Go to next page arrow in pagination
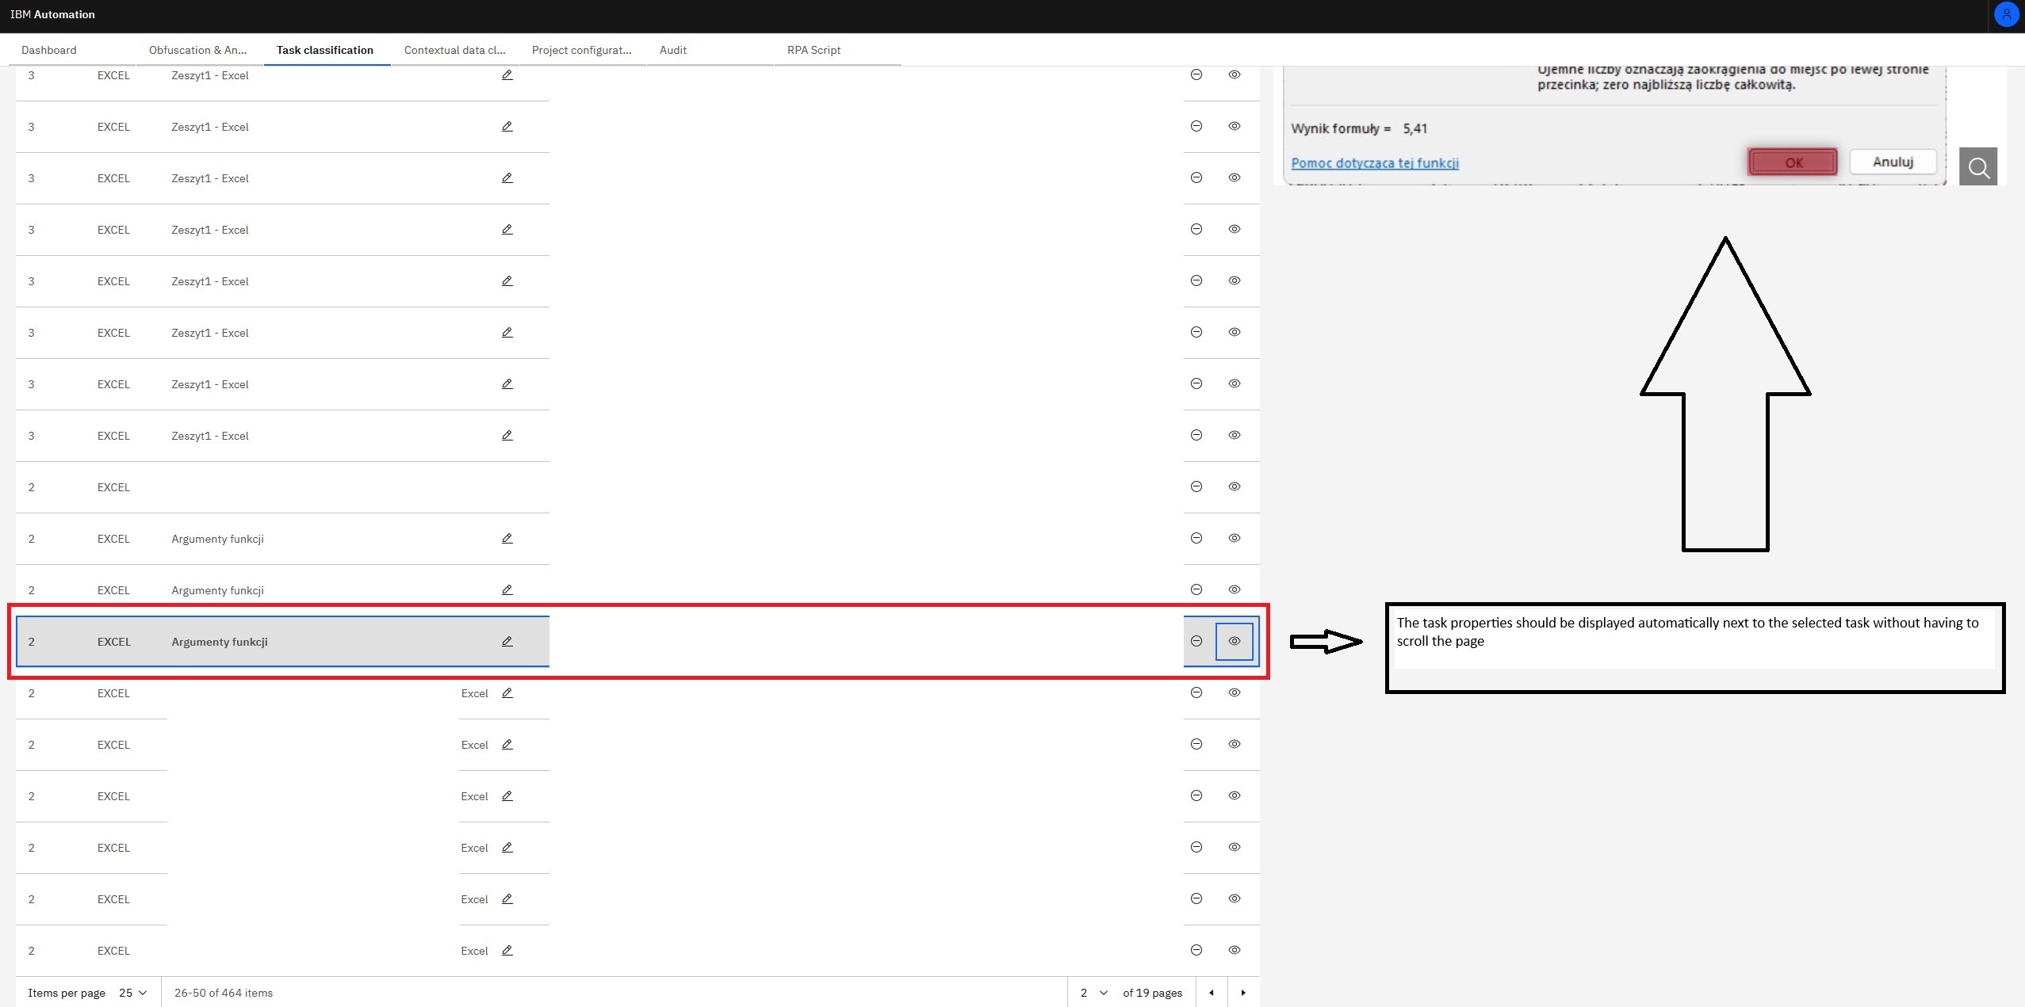Image resolution: width=2025 pixels, height=1007 pixels. tap(1243, 993)
